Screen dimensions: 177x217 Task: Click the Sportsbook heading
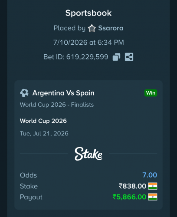coord(88,13)
